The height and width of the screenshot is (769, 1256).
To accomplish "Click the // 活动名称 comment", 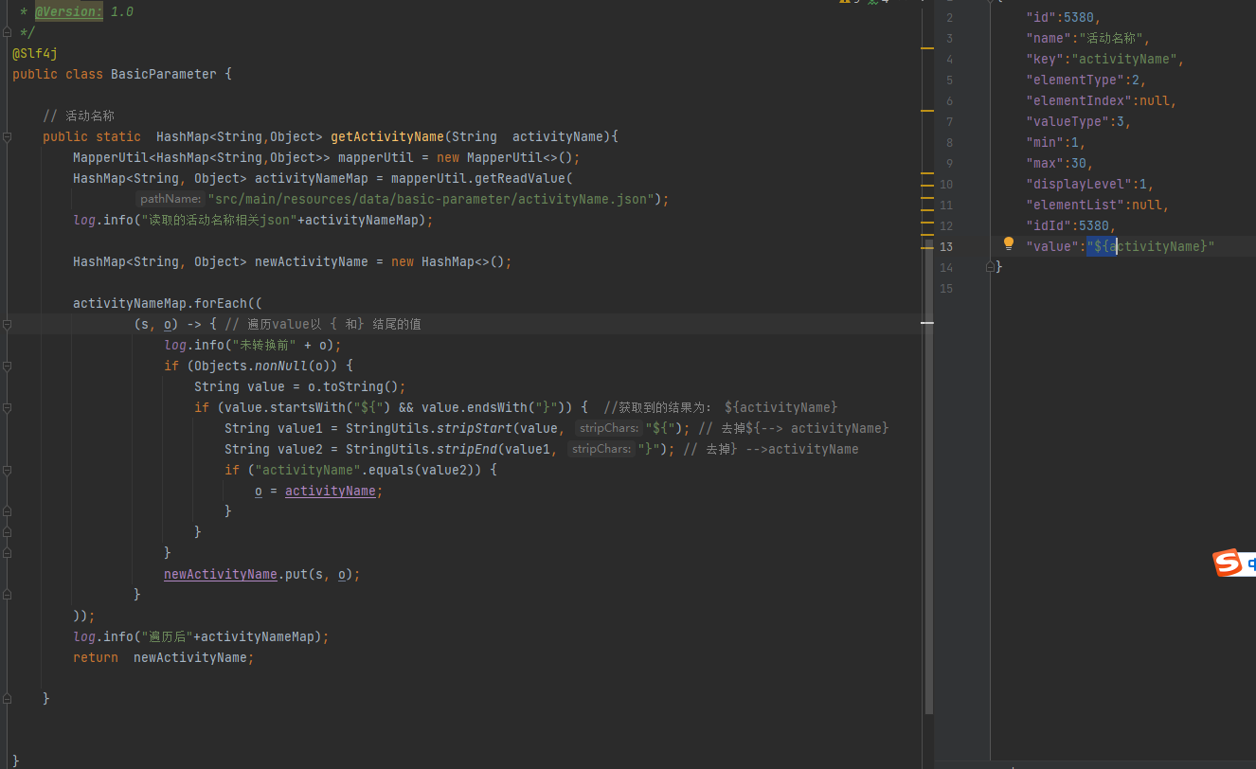I will click(x=79, y=116).
